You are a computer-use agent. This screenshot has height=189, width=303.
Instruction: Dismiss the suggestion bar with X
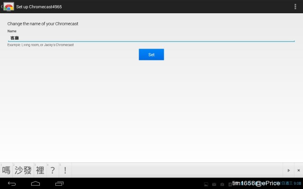(299, 170)
